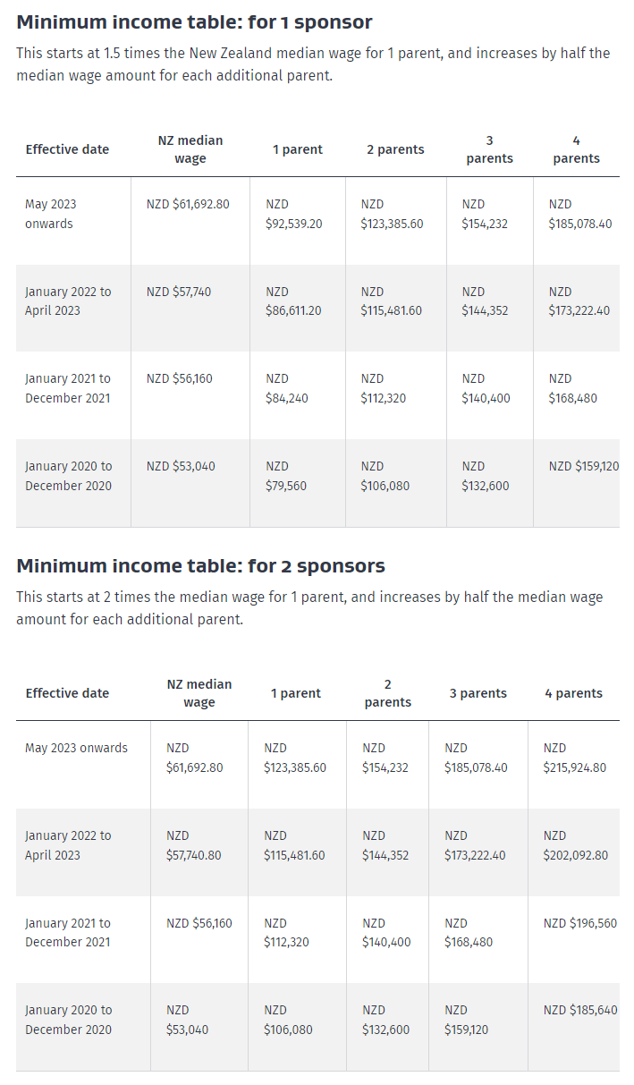Click the "Minimum income table: for 1 sponsor" heading
The width and height of the screenshot is (634, 1085).
(x=194, y=22)
